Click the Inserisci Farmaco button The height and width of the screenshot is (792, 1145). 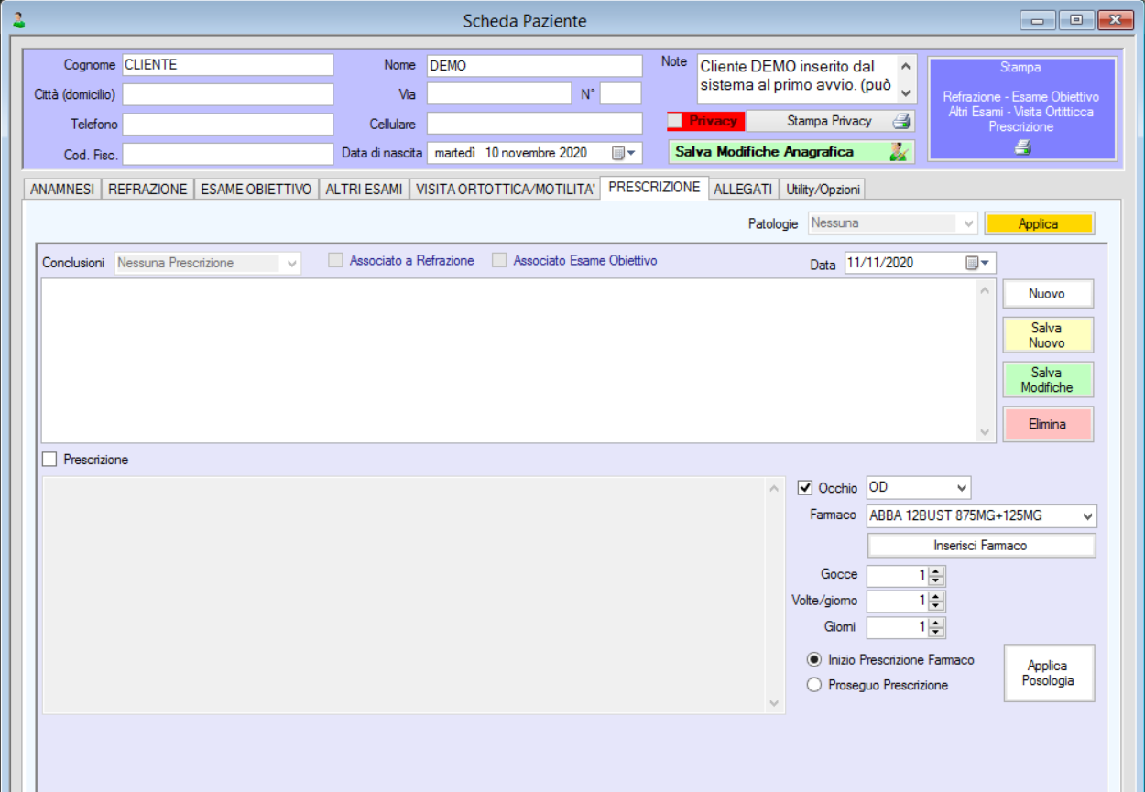(x=980, y=546)
